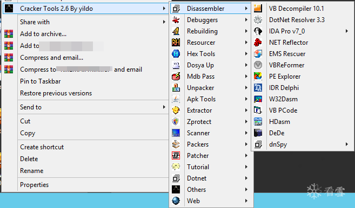Expand the Send to submenu arrow
This screenshot has height=208, width=355.
click(x=164, y=107)
